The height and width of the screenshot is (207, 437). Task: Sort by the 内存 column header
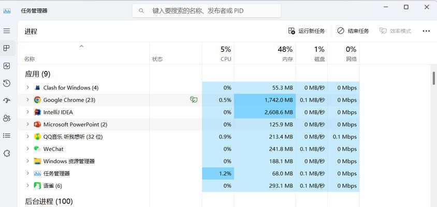pos(265,53)
